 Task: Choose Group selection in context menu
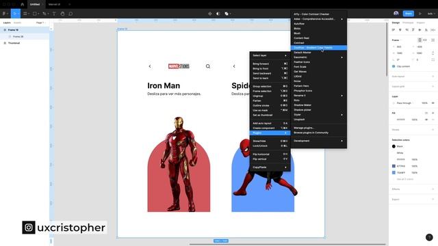pyautogui.click(x=270, y=86)
